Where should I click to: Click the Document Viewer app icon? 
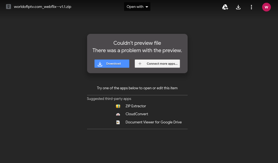pyautogui.click(x=118, y=122)
